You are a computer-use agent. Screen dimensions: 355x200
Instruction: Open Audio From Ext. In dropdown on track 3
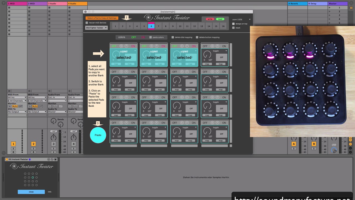[x=57, y=97]
